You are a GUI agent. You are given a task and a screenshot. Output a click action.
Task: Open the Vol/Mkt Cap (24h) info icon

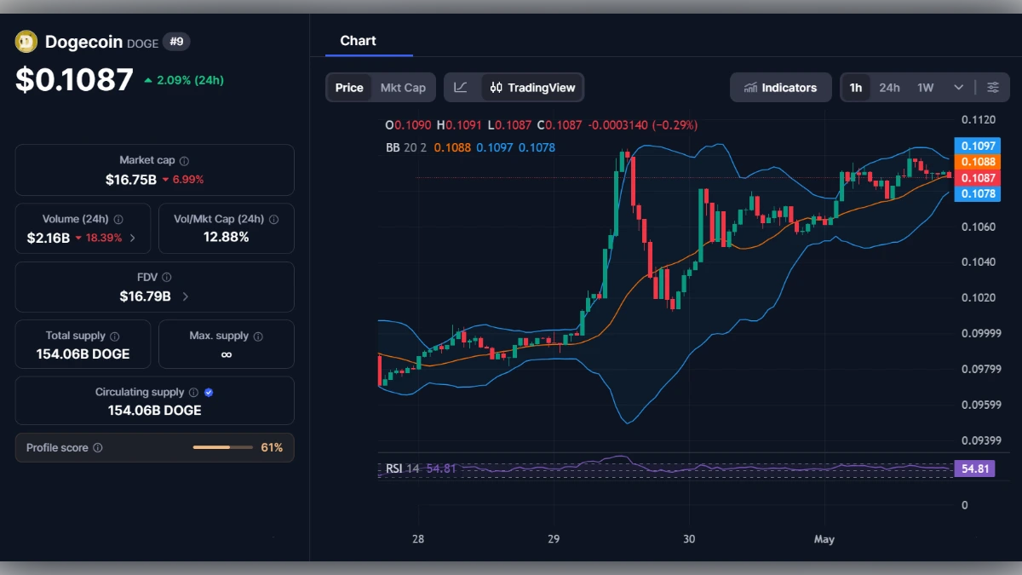pyautogui.click(x=273, y=219)
